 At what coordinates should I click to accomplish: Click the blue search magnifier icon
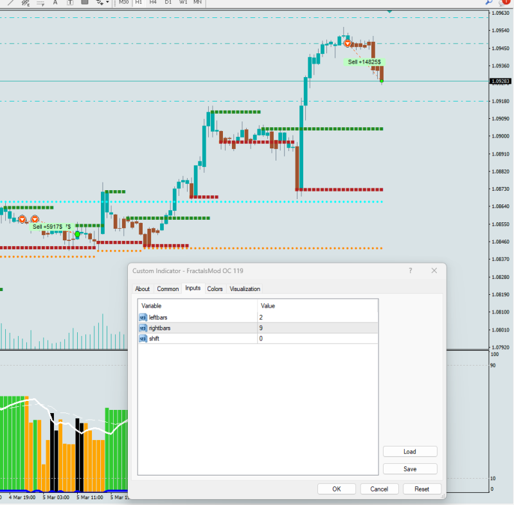point(489,3)
